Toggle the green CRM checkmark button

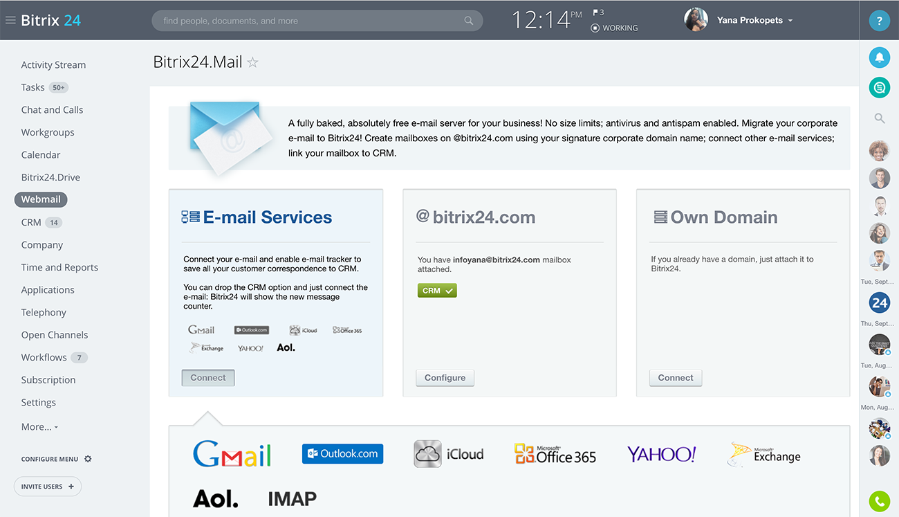pos(437,291)
